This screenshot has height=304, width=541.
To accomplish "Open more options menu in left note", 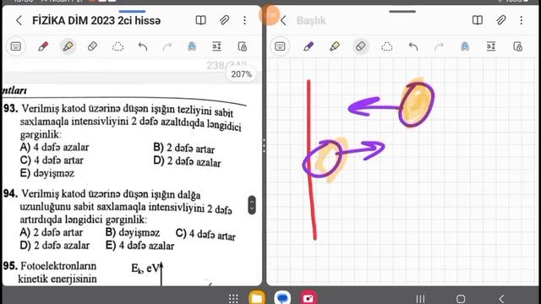I will click(x=244, y=20).
